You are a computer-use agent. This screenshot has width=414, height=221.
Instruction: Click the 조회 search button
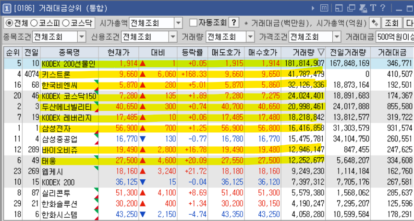click(391, 23)
